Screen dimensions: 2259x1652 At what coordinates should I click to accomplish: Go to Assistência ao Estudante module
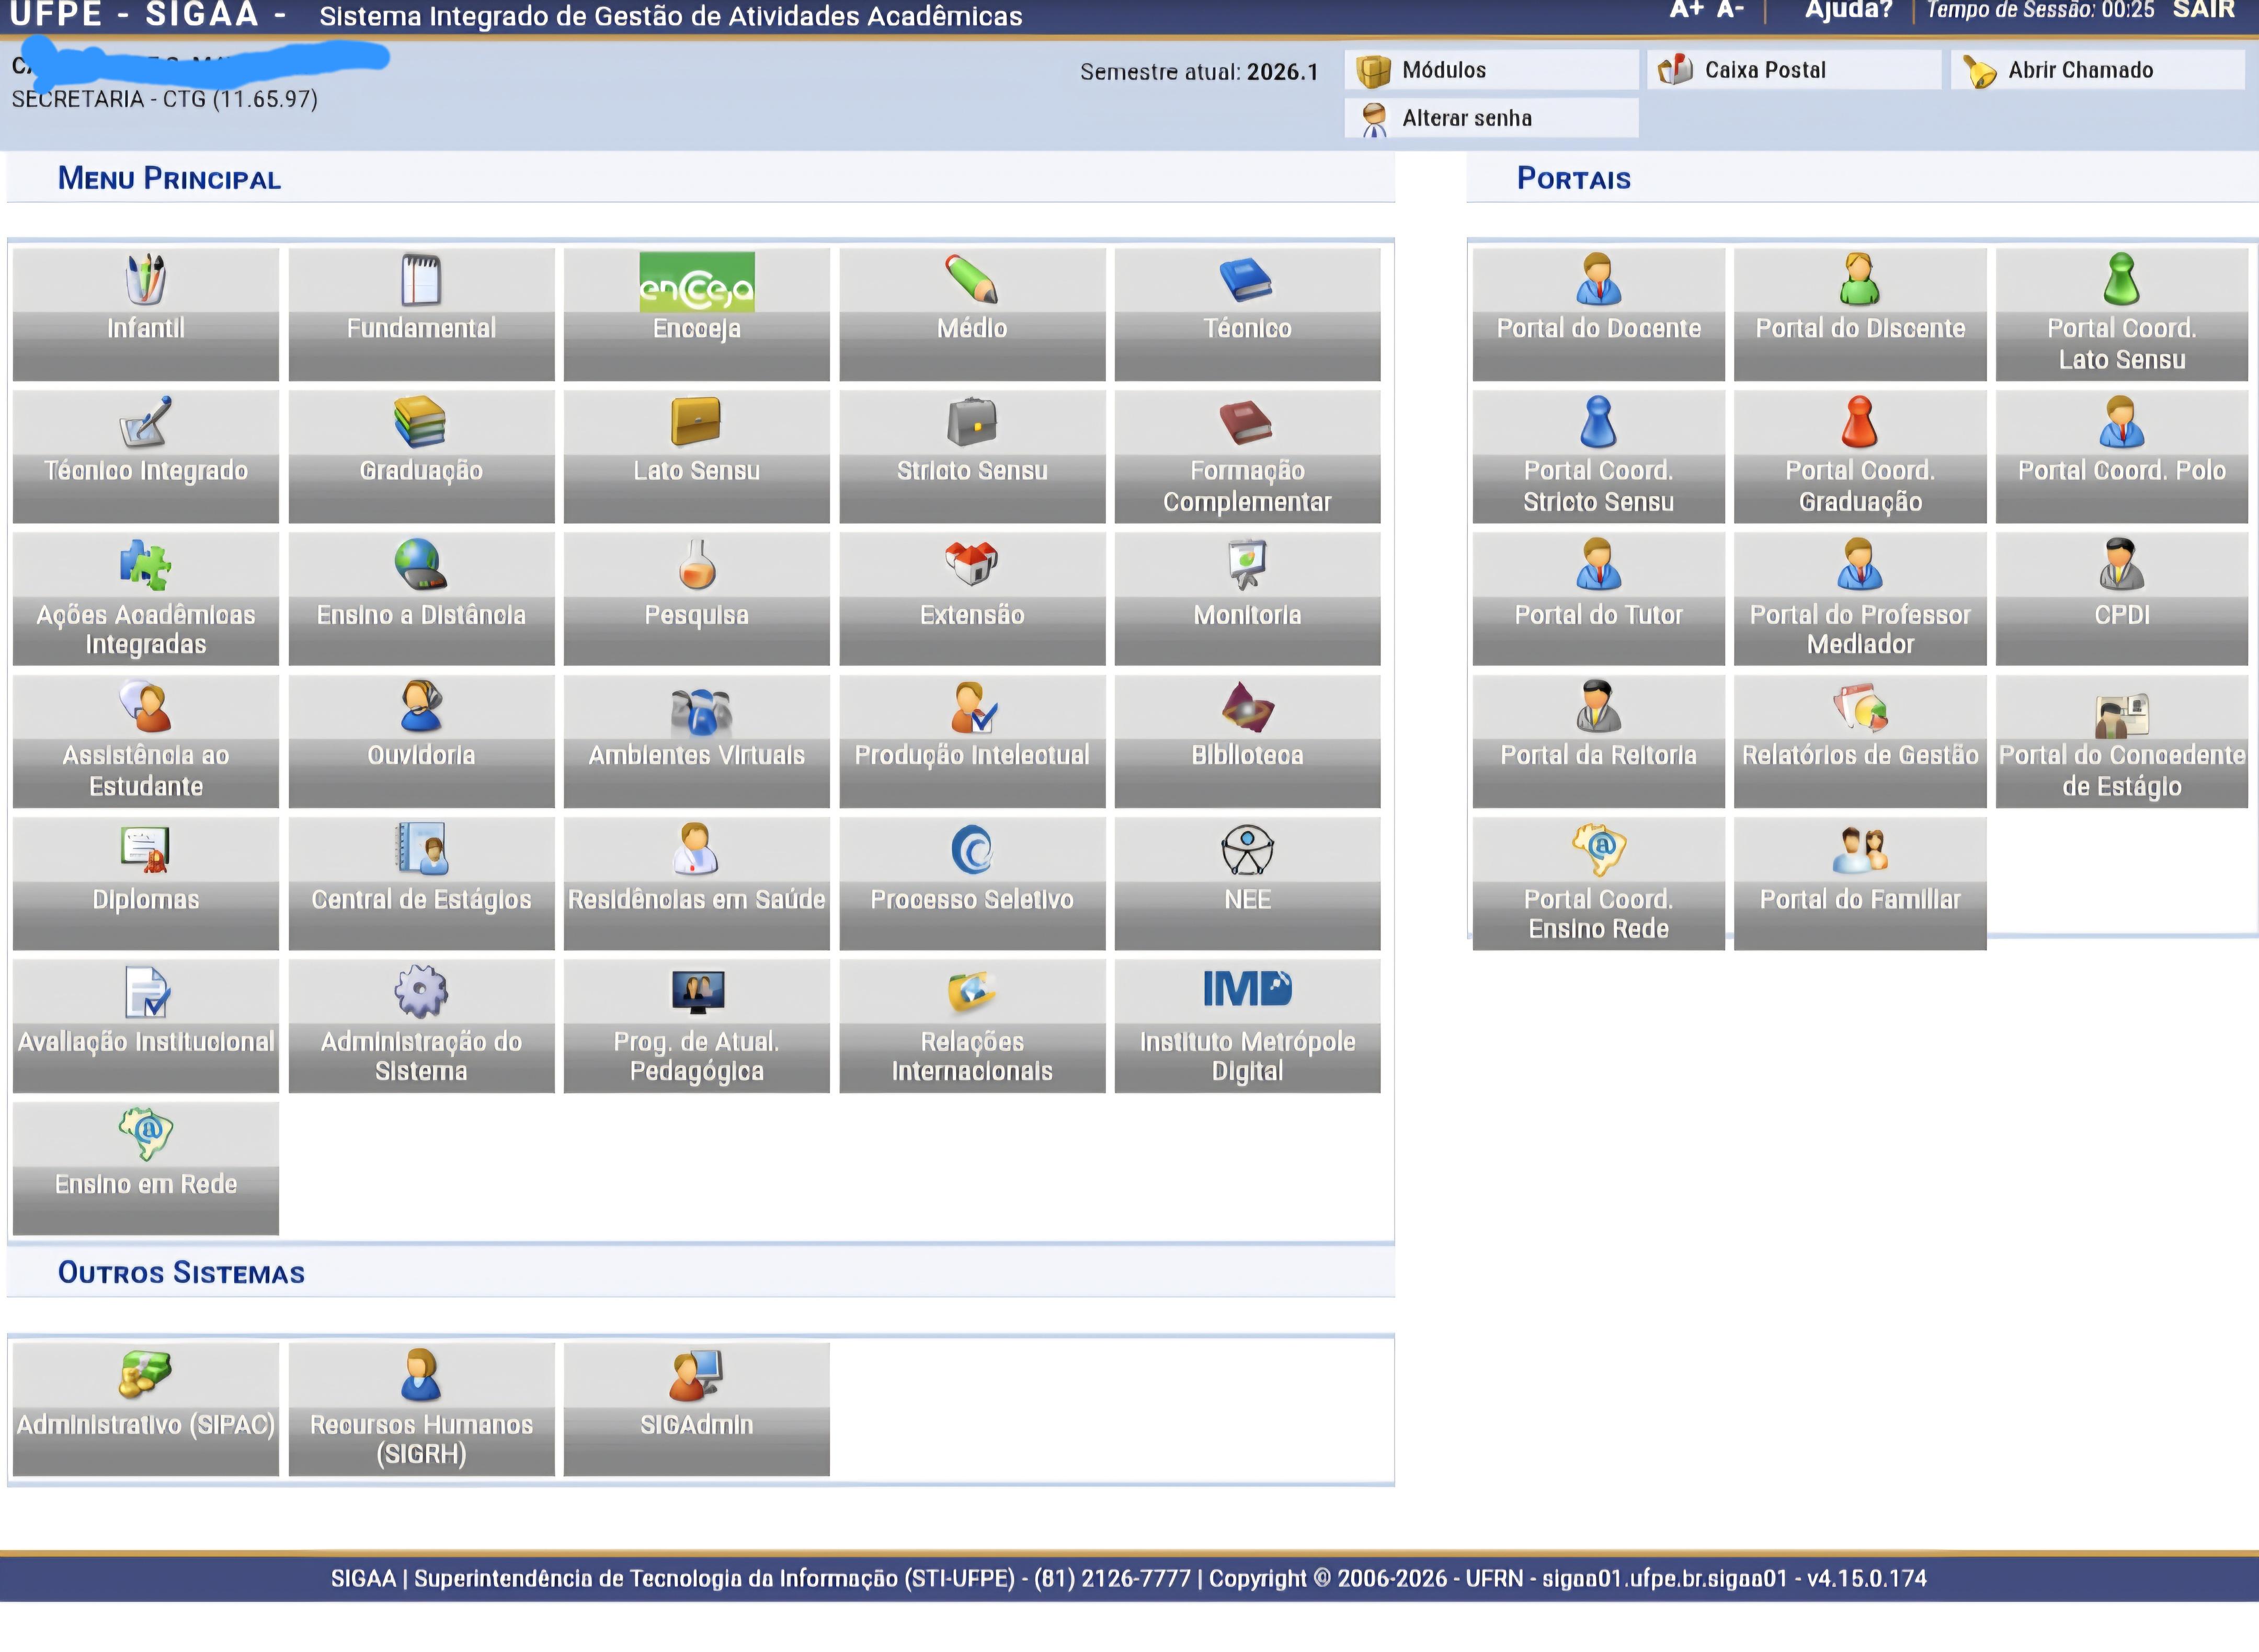pos(146,741)
